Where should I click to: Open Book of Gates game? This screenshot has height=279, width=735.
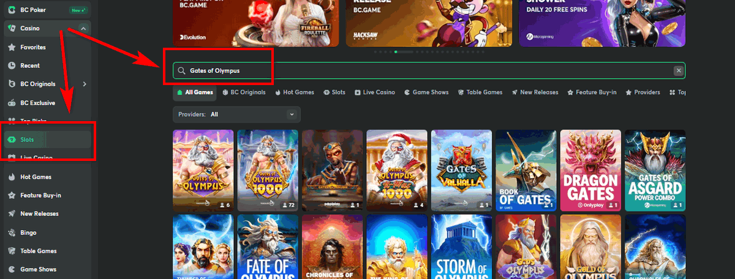coord(526,170)
